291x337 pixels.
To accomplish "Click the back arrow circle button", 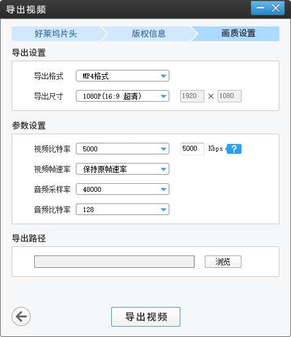I will 21,316.
